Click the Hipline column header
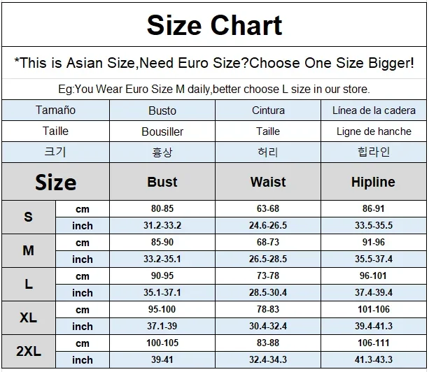Image resolution: width=429 pixels, height=372 pixels. click(374, 182)
